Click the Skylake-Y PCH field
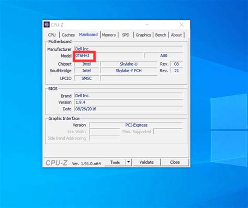 point(129,71)
